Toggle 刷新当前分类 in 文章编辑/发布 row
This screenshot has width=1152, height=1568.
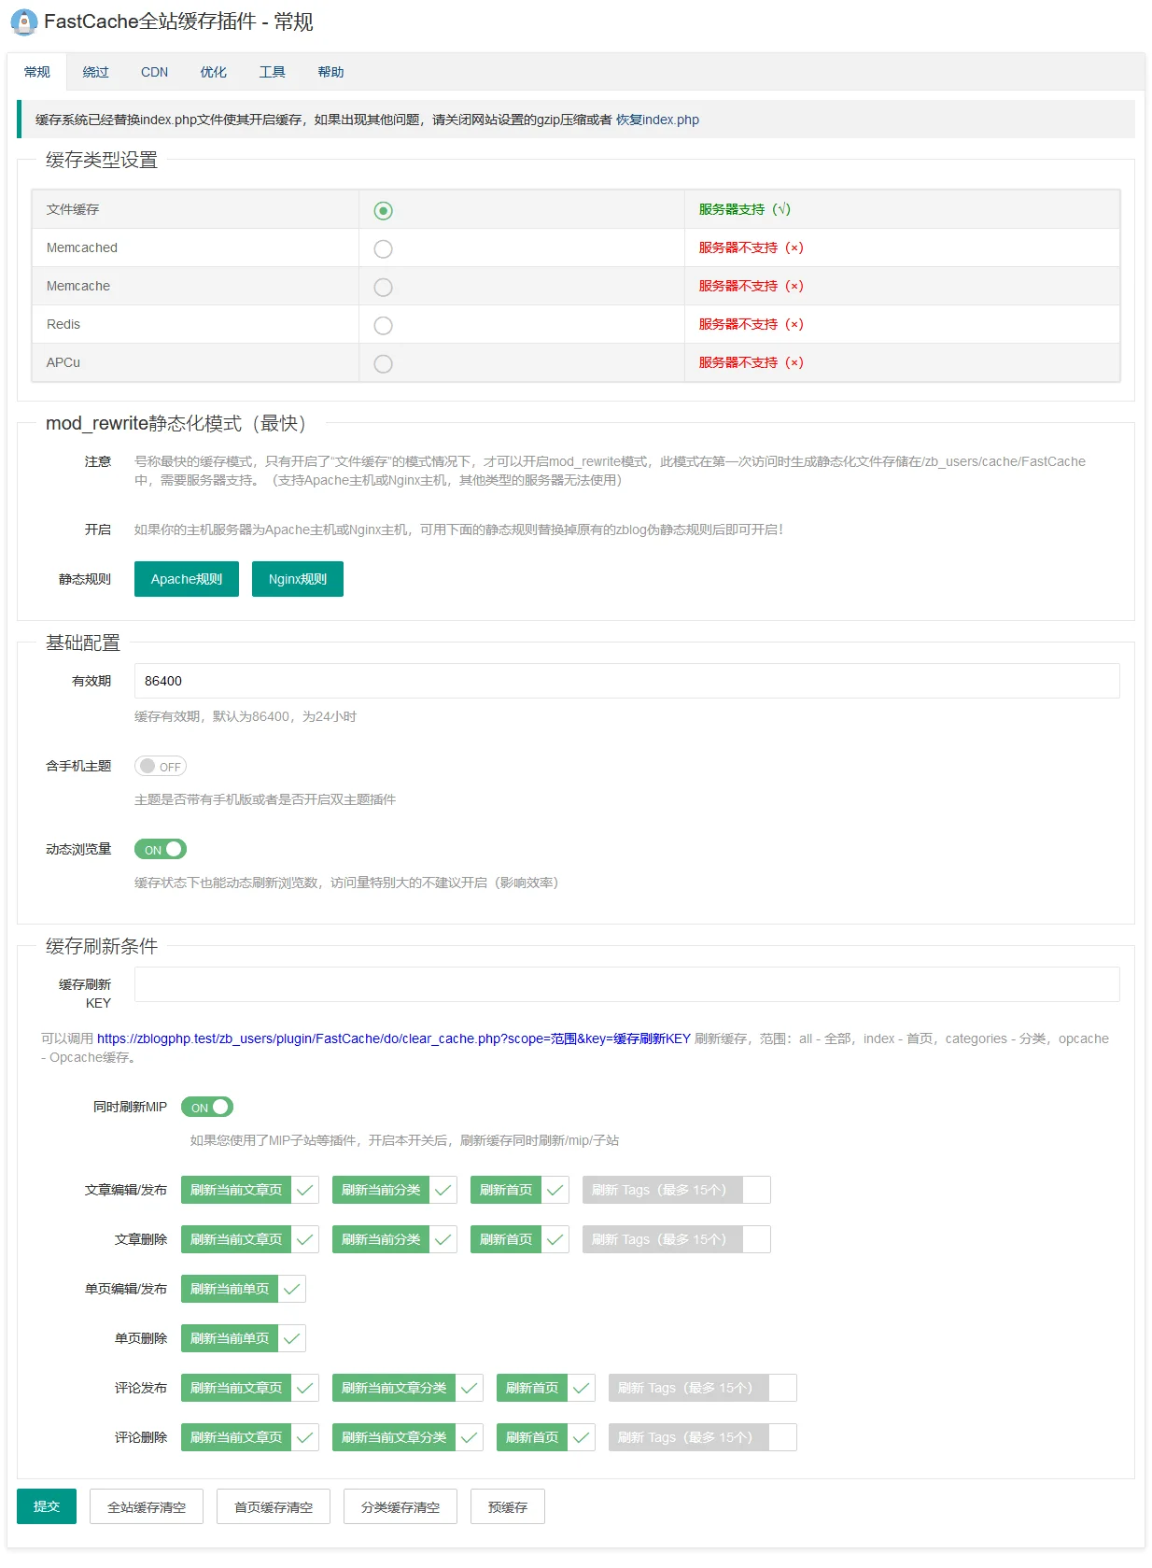pos(395,1190)
